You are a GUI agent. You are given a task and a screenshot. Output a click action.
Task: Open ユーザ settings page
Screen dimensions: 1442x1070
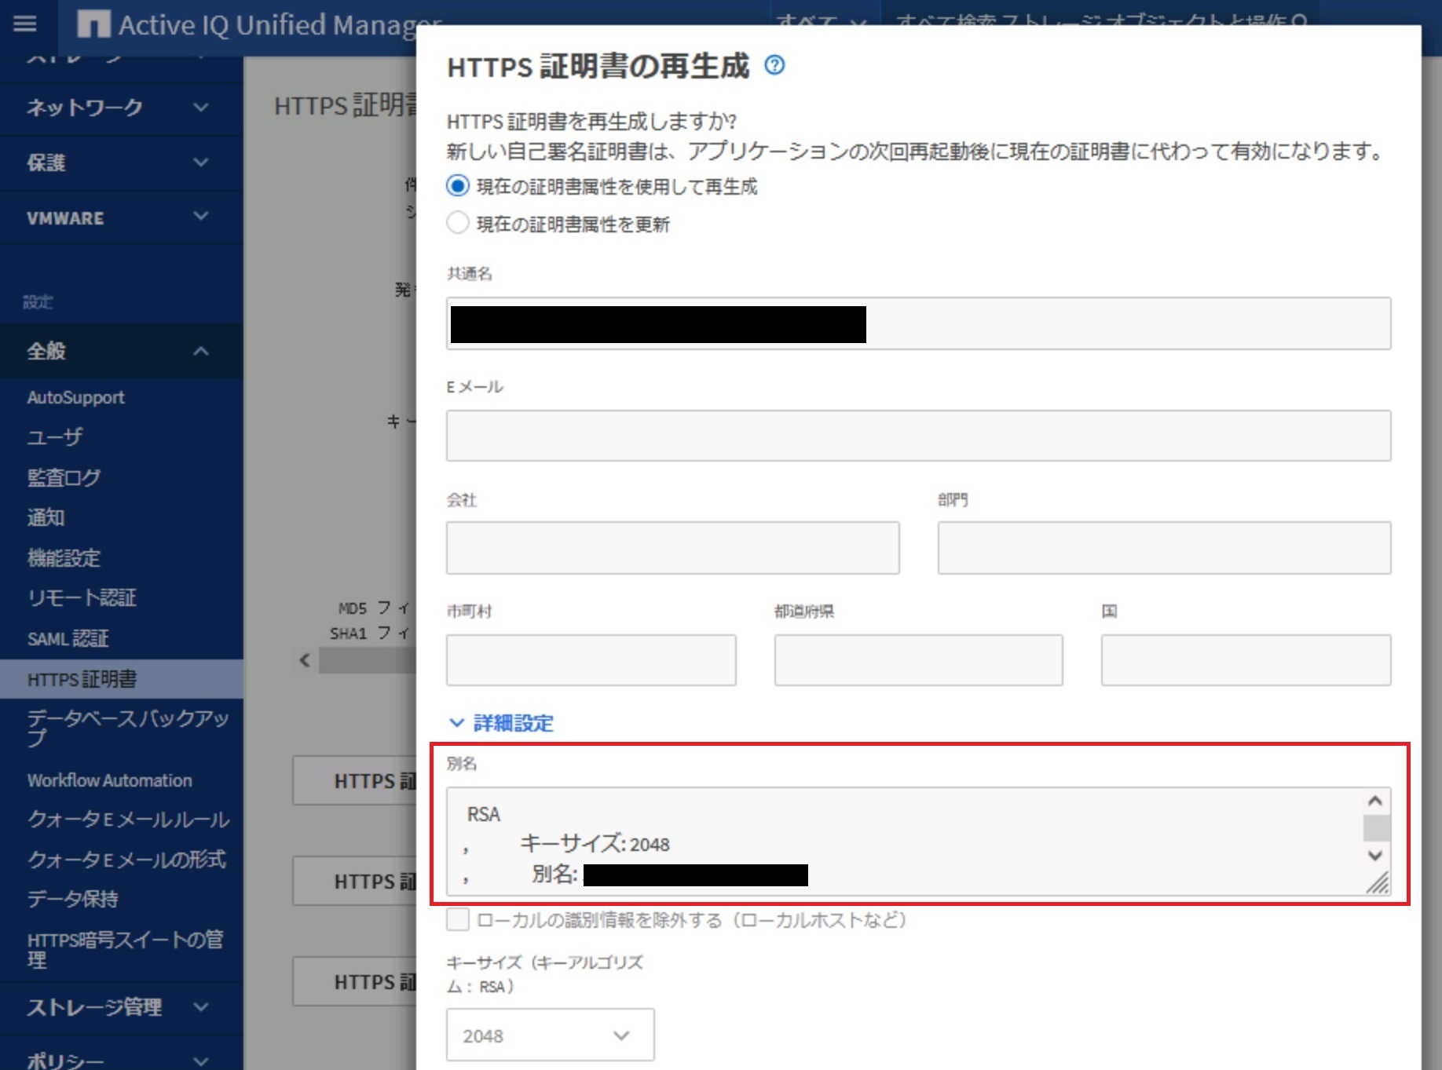(54, 437)
